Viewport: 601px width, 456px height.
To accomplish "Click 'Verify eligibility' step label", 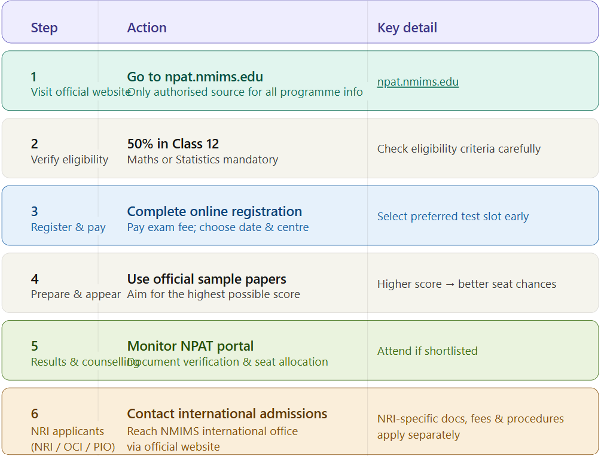I will click(x=70, y=160).
